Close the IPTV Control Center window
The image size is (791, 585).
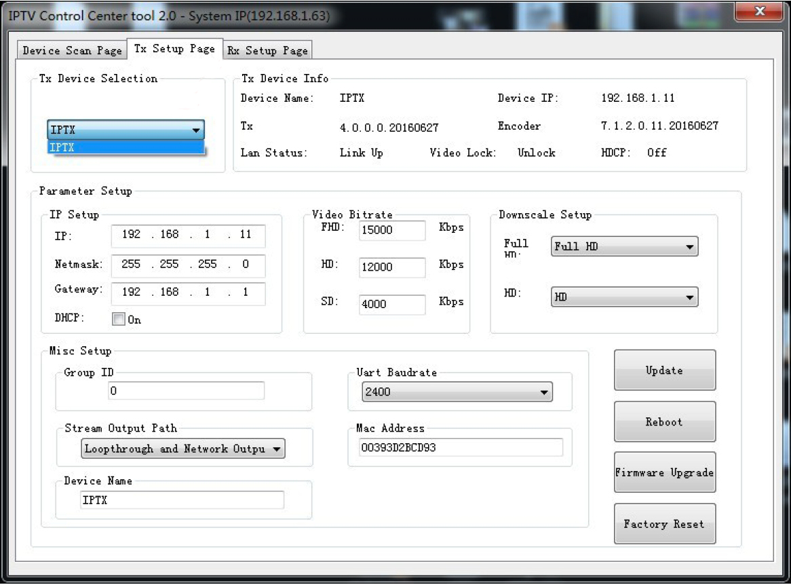[758, 12]
